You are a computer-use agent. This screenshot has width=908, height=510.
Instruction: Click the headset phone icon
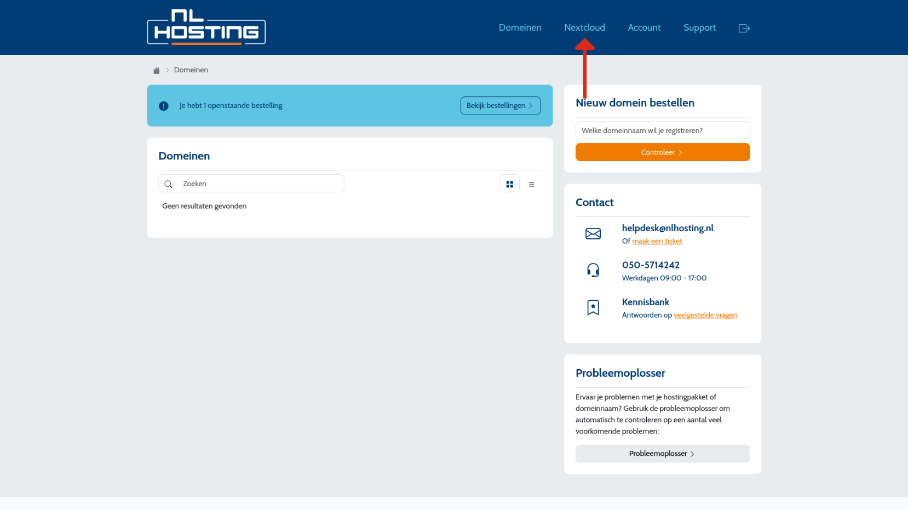tap(593, 270)
